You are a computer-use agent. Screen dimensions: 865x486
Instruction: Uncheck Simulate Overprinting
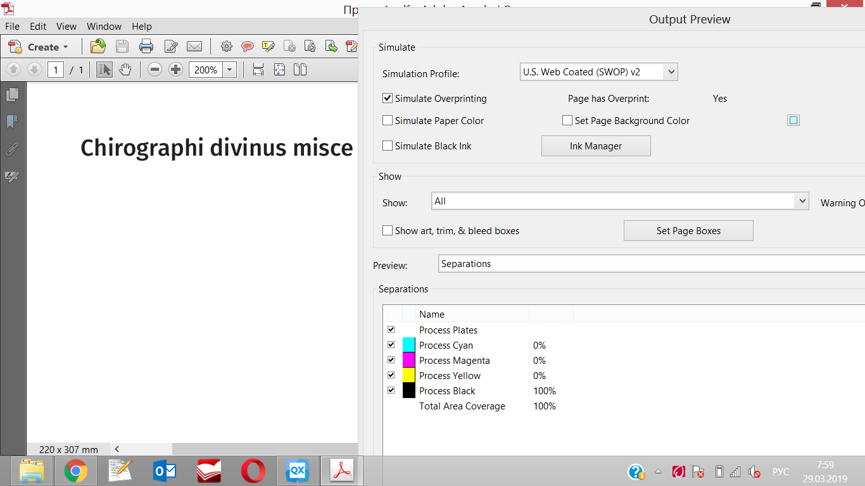[x=388, y=99]
